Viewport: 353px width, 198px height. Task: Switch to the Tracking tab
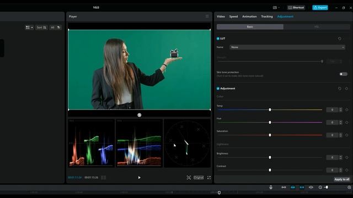(267, 16)
